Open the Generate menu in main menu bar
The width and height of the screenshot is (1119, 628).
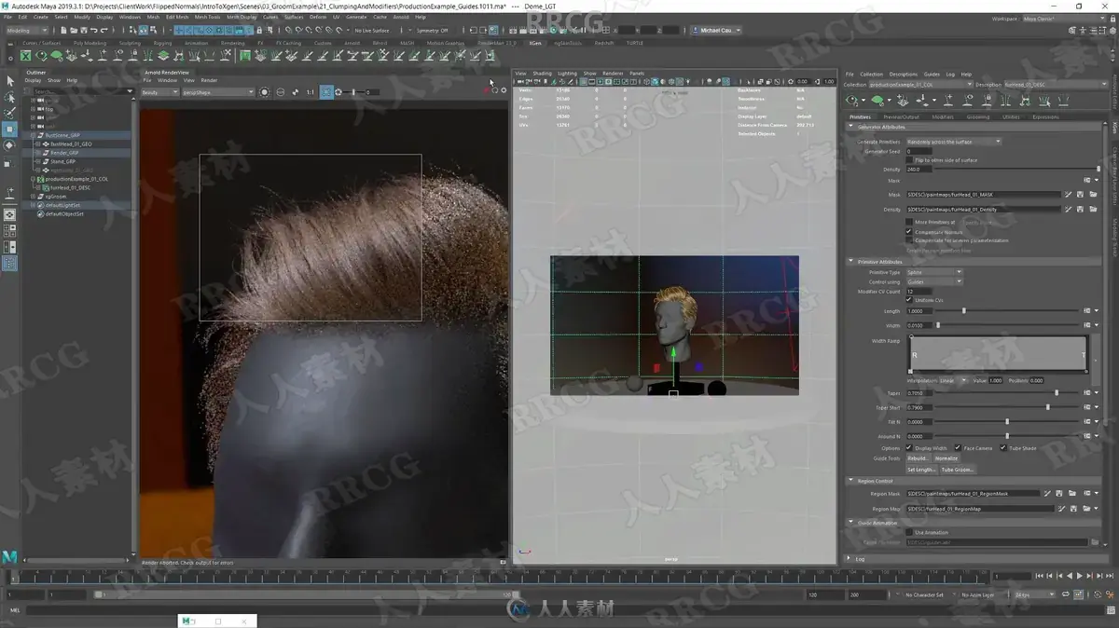356,17
